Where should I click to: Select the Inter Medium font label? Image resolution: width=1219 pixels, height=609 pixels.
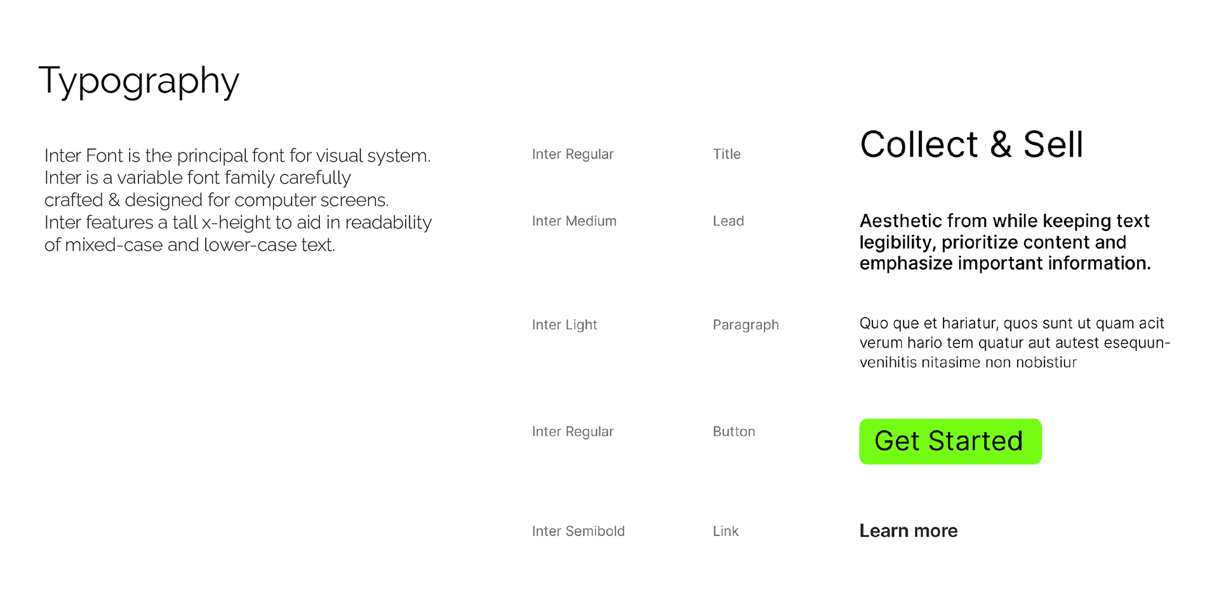(x=574, y=221)
